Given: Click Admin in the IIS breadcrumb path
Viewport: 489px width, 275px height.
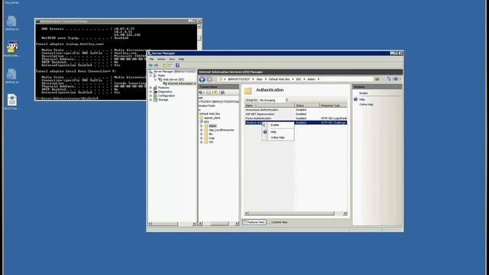Looking at the screenshot, I should [x=311, y=79].
